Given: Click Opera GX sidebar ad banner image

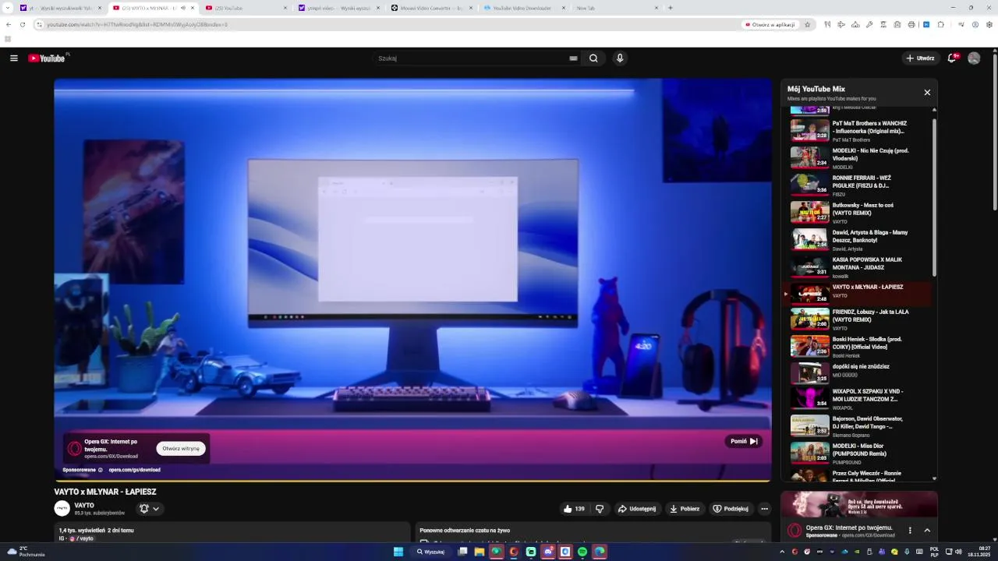Looking at the screenshot, I should click(x=859, y=505).
